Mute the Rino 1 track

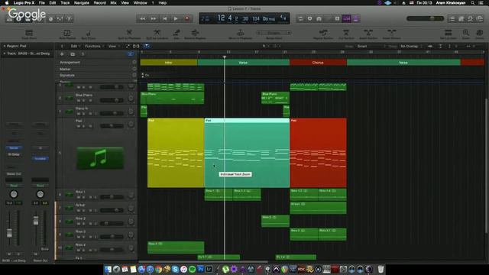pos(79,197)
